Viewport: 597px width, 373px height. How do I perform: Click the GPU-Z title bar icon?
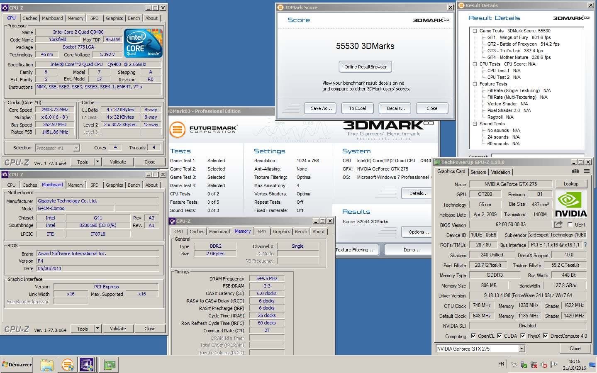point(437,162)
